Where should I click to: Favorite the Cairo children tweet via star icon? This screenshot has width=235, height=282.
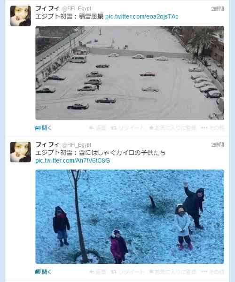pyautogui.click(x=172, y=272)
